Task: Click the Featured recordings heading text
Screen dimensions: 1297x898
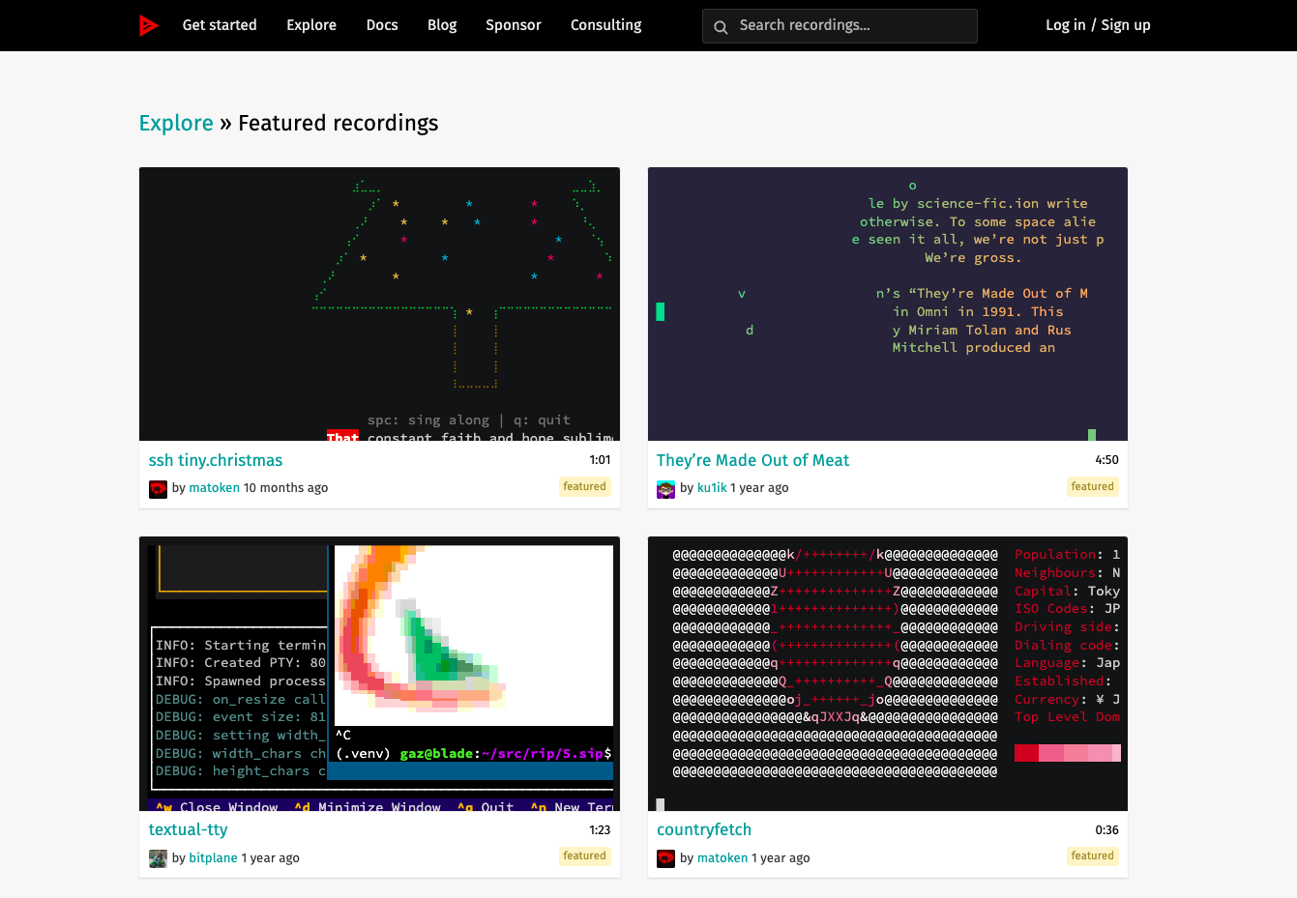Action: click(339, 124)
